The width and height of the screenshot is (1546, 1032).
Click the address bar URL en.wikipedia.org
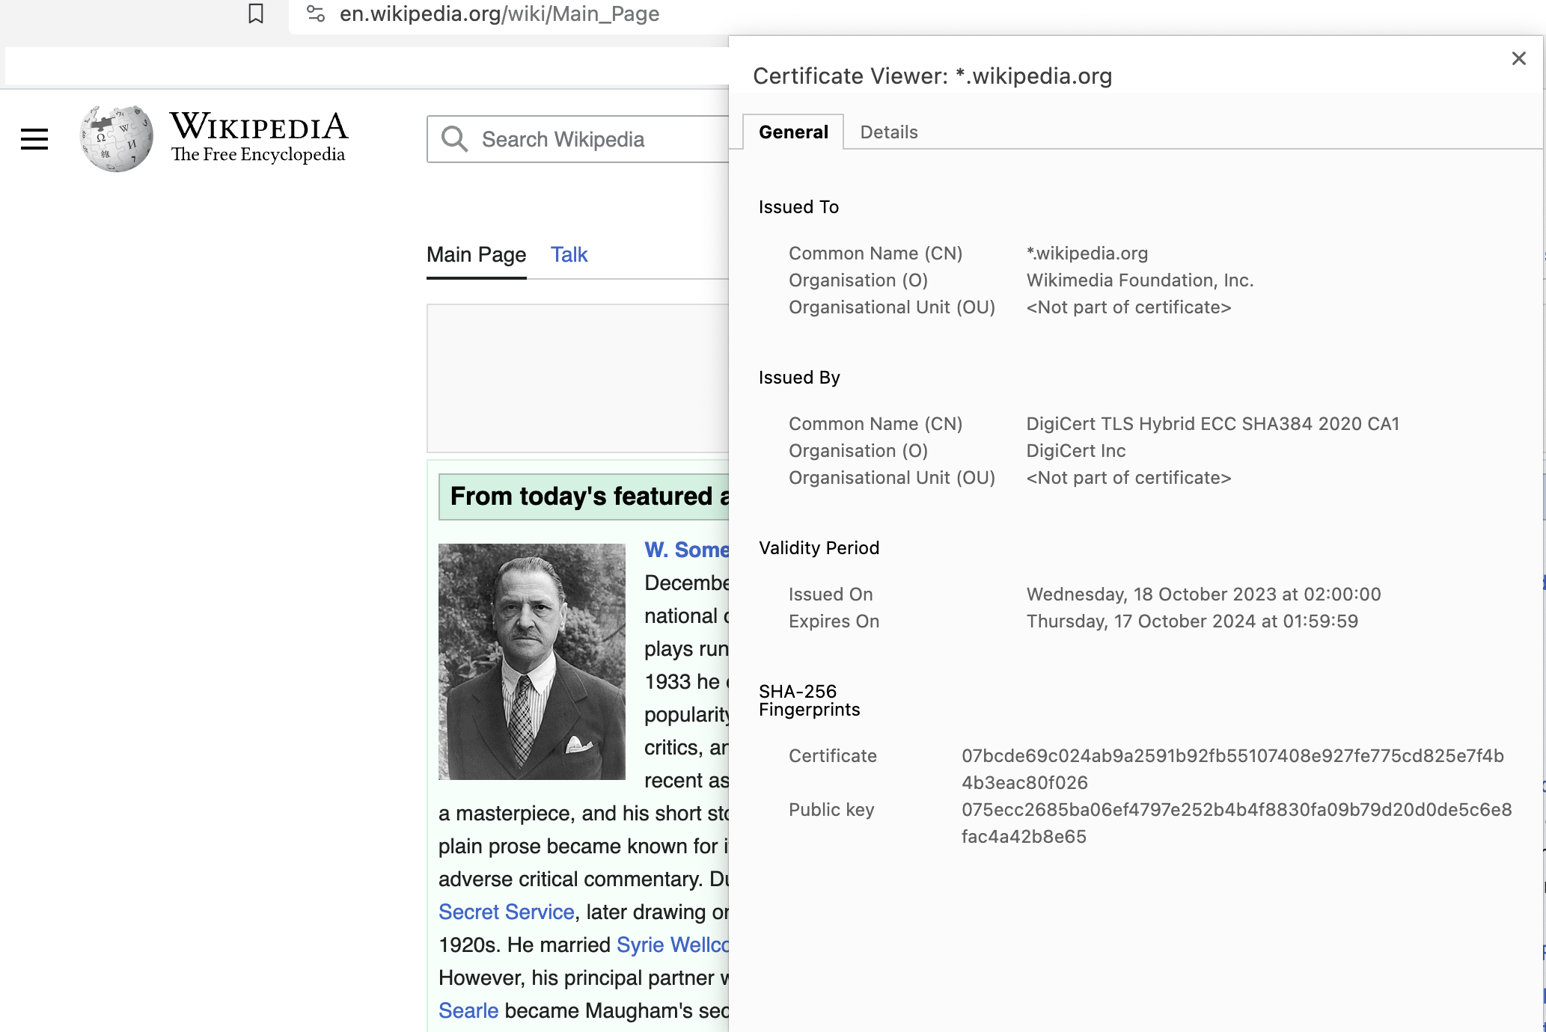pos(499,13)
